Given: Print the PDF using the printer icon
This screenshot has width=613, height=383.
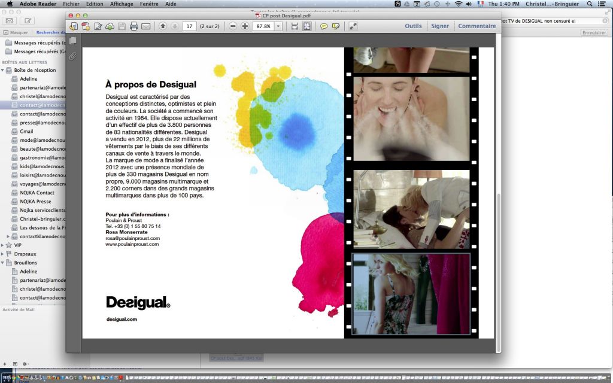Looking at the screenshot, I should click(x=133, y=26).
